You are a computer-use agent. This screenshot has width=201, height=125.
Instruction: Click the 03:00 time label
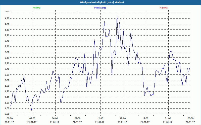[x=33, y=118]
